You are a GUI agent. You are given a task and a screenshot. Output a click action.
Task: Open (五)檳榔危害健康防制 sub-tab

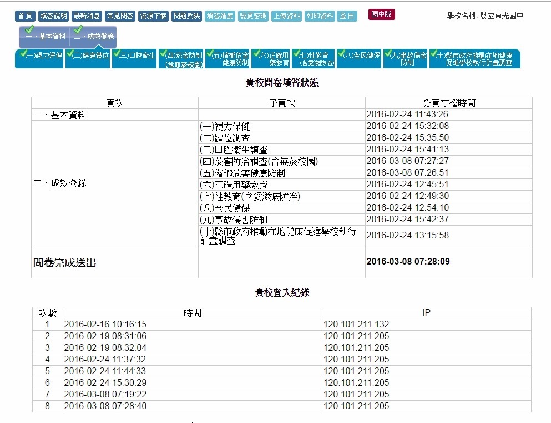click(x=228, y=58)
